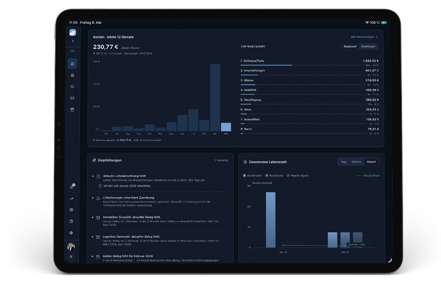Select the 'Monat' time range
Viewport: 441px width, 285px height.
coord(371,162)
